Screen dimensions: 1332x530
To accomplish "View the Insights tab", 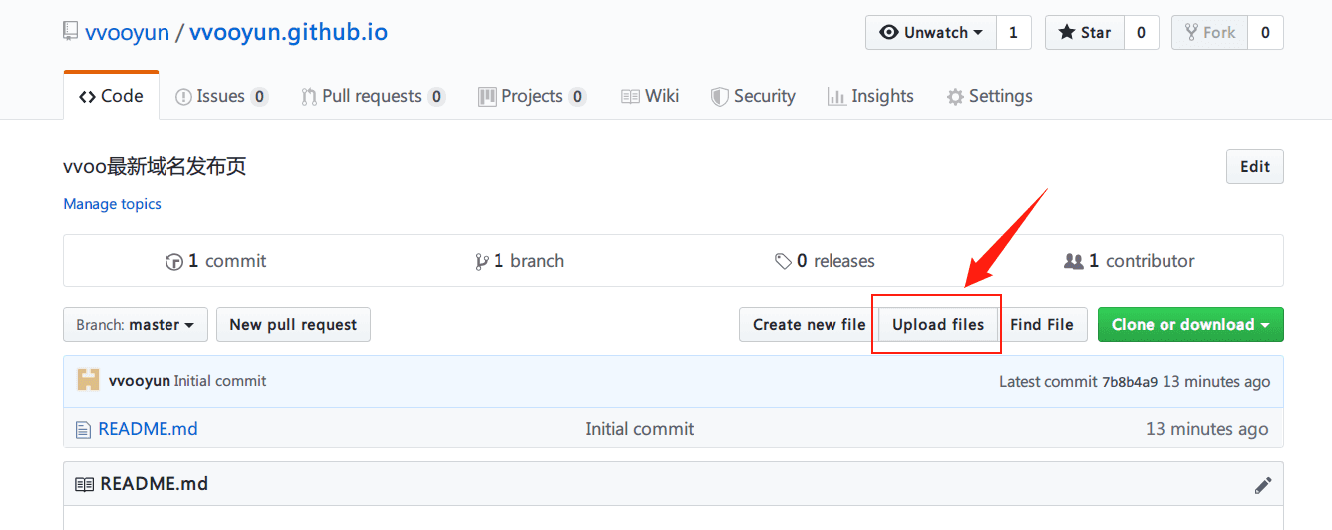I will [870, 96].
